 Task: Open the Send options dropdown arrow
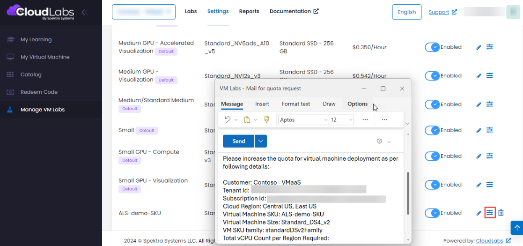coord(261,141)
